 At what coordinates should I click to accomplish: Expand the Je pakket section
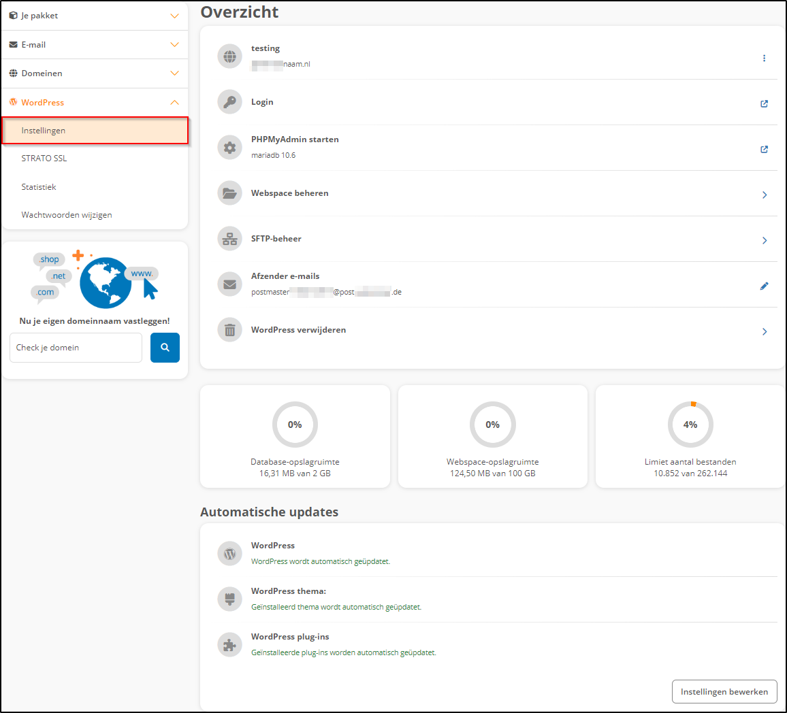click(x=95, y=15)
